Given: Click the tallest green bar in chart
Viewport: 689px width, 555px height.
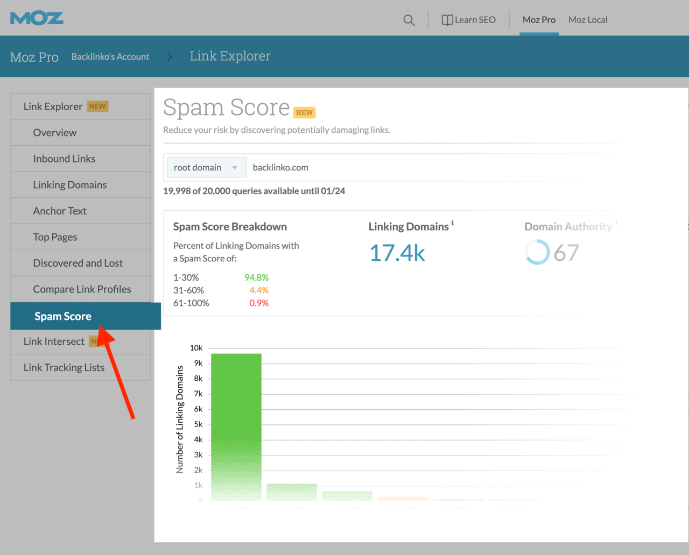Looking at the screenshot, I should [x=236, y=428].
